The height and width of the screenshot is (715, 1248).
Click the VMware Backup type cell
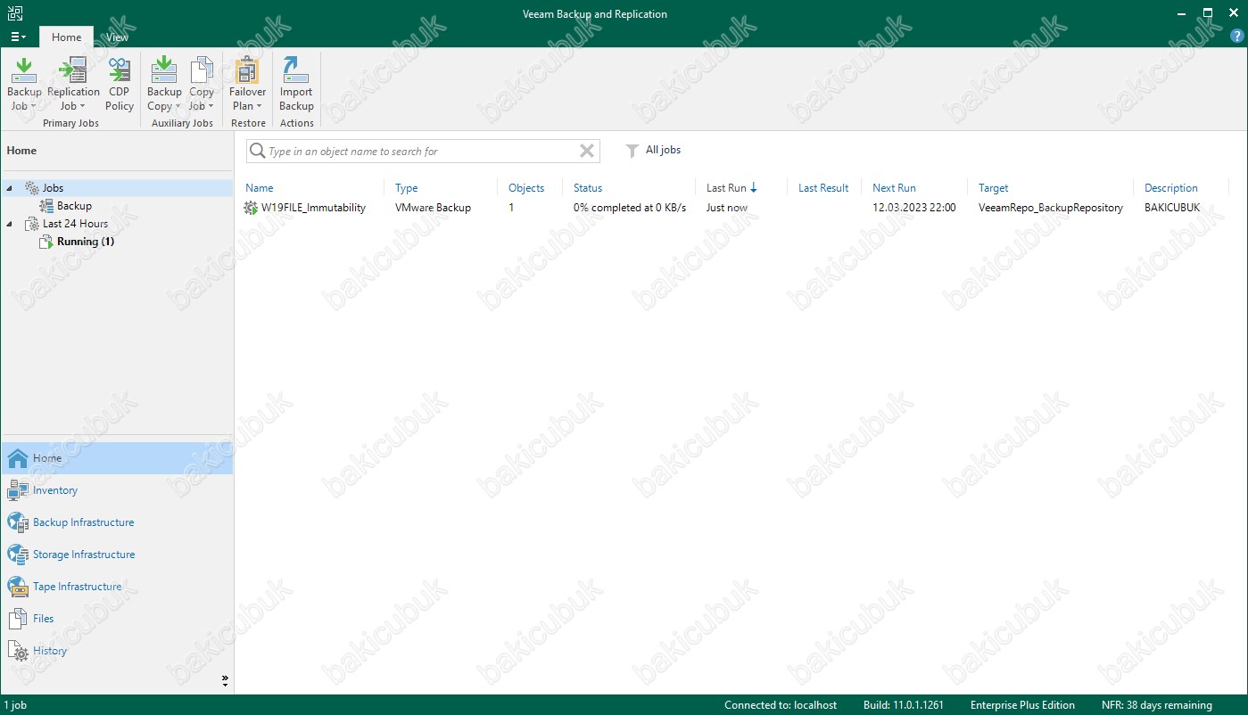[x=433, y=208]
